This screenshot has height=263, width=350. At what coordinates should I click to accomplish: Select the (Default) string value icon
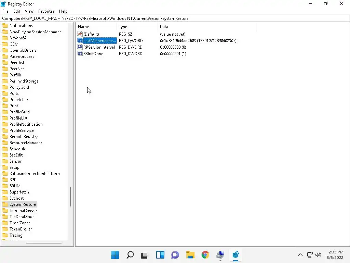coord(80,34)
